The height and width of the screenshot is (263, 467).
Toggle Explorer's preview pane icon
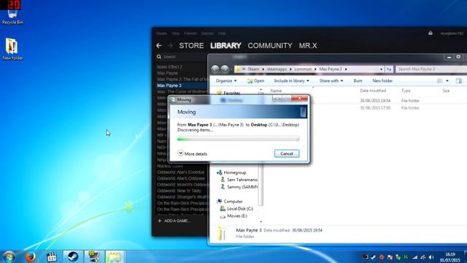coord(459,81)
